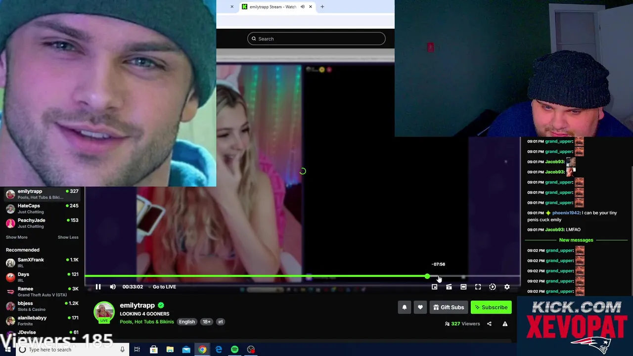Click the stream progress bar
Screen dimensions: 633x356
(302, 276)
